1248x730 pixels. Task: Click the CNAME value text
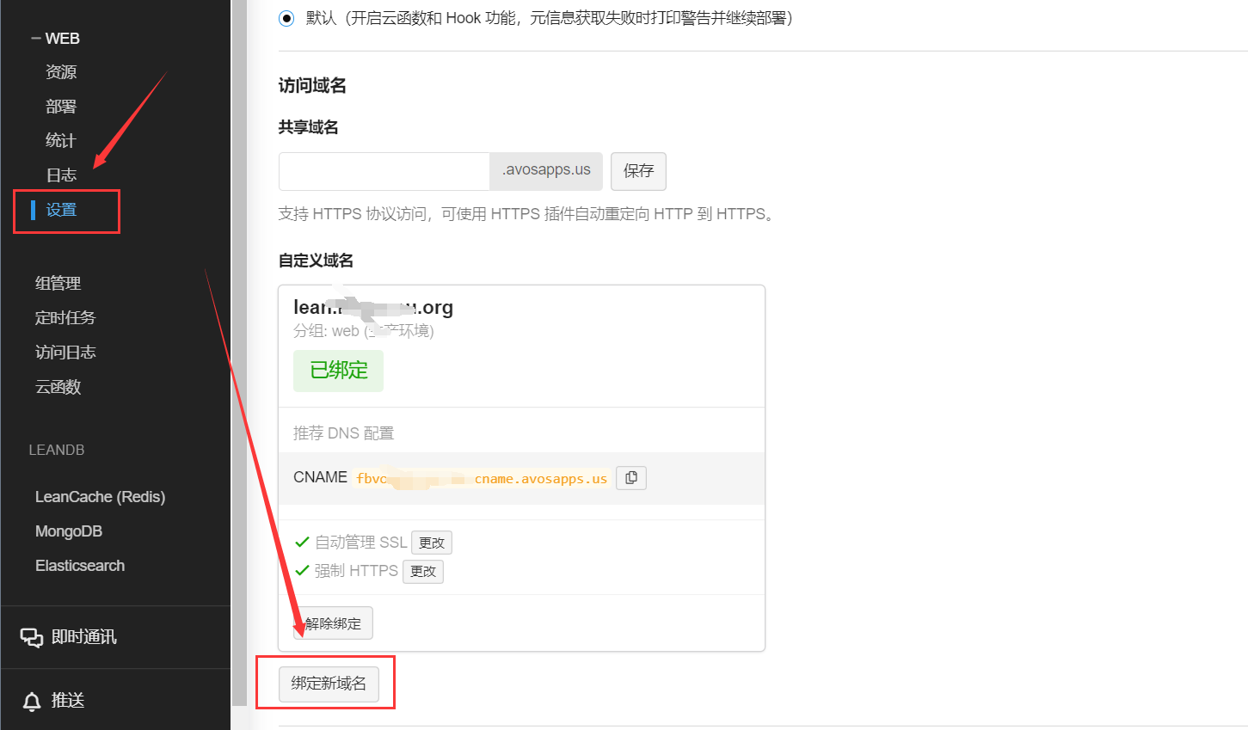(482, 479)
